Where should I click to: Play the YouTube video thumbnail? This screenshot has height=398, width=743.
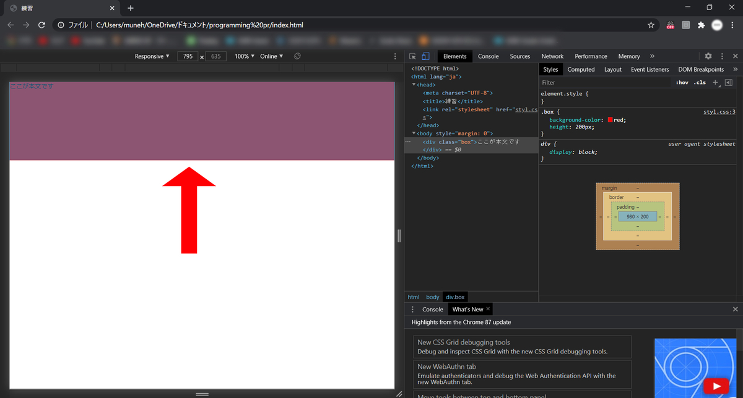[716, 386]
